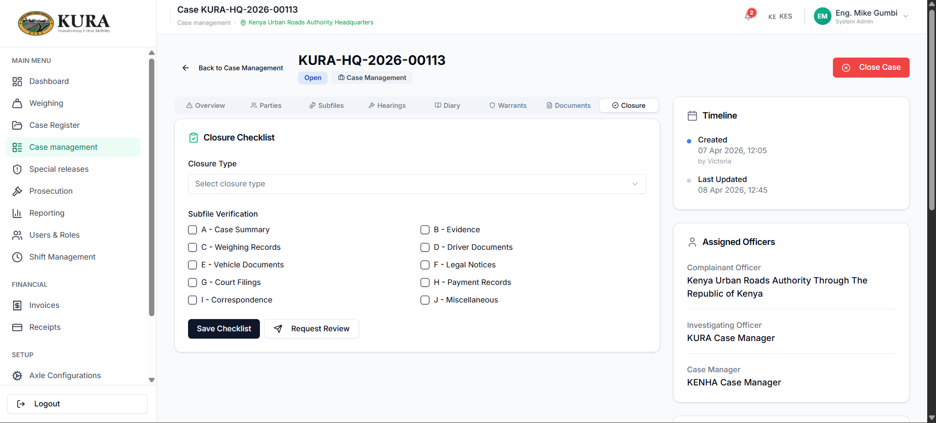The image size is (936, 423).
Task: Click the Open status badge
Action: click(313, 78)
